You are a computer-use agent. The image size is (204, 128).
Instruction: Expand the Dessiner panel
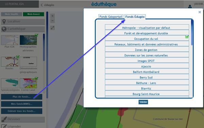click(23, 119)
